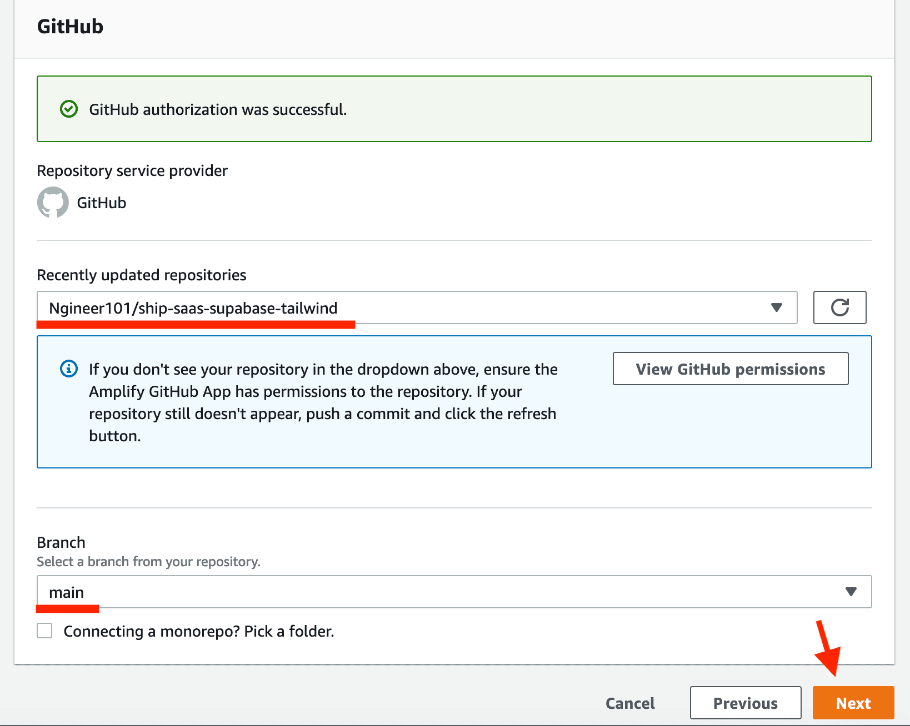Click the Next button
The width and height of the screenshot is (910, 726).
pyautogui.click(x=853, y=703)
